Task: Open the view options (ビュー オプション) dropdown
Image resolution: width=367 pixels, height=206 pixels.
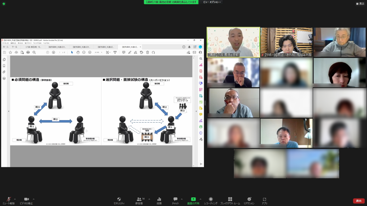Action: pos(212,2)
